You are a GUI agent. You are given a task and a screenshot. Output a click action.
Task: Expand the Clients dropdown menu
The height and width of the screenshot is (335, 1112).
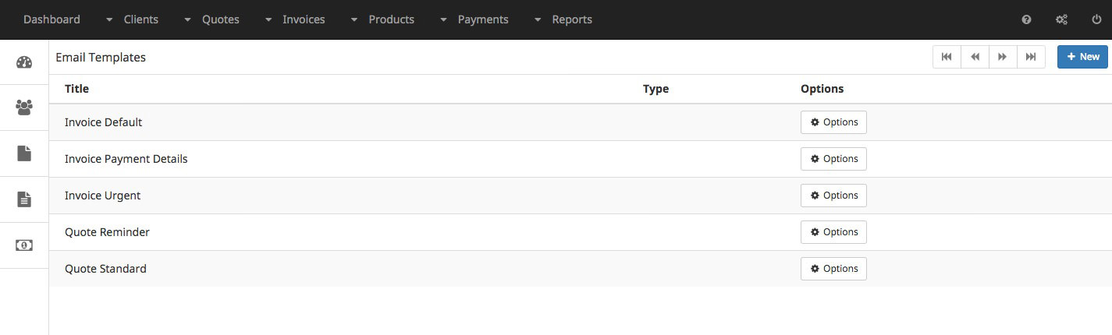[x=132, y=19]
